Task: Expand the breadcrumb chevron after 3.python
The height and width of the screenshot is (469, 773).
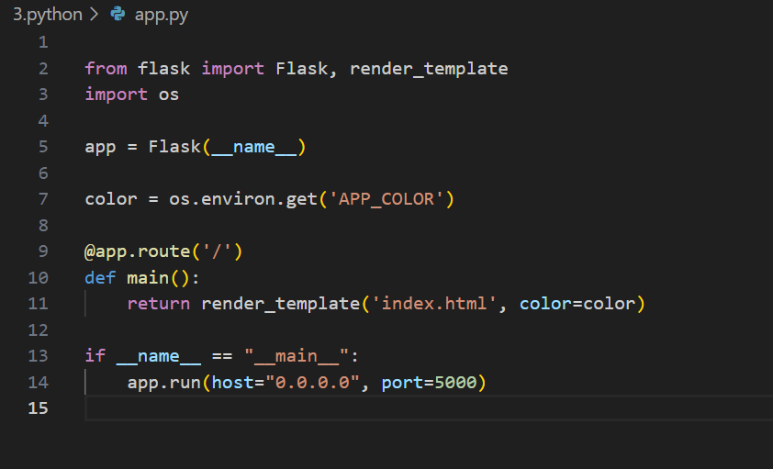Action: click(94, 14)
